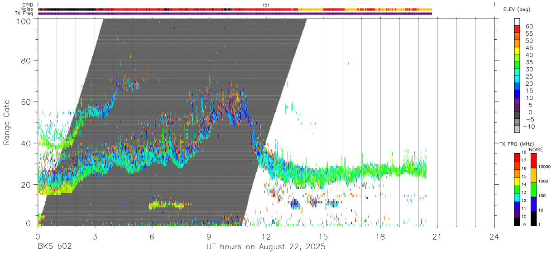Click the 'ELEV (deg)' color bar title

point(517,9)
